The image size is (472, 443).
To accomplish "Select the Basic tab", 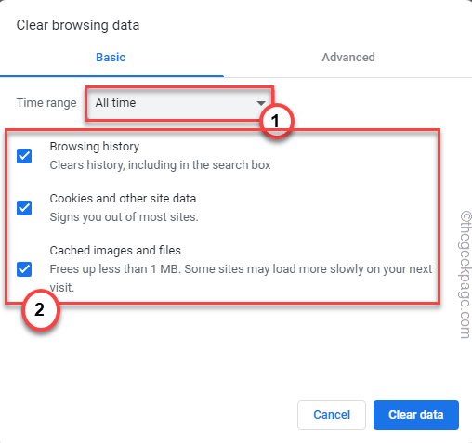I will (x=111, y=58).
